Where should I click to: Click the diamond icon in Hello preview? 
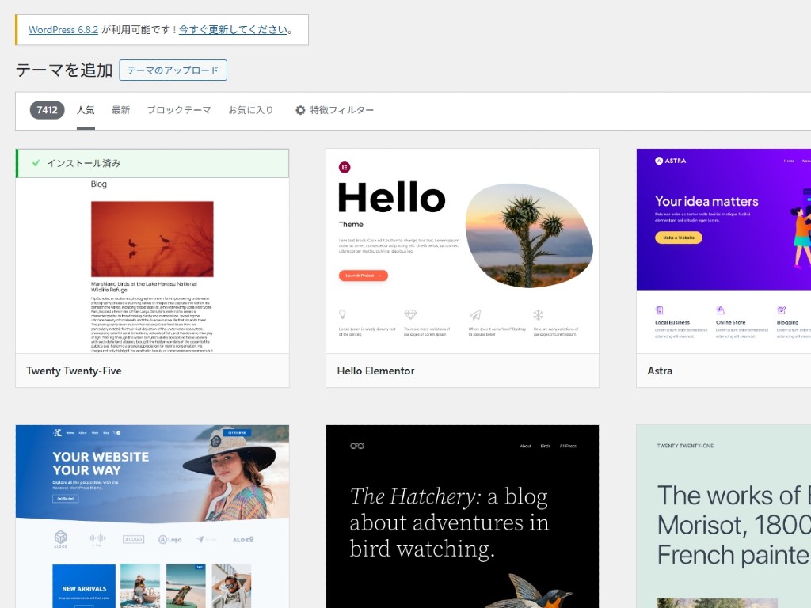[410, 314]
